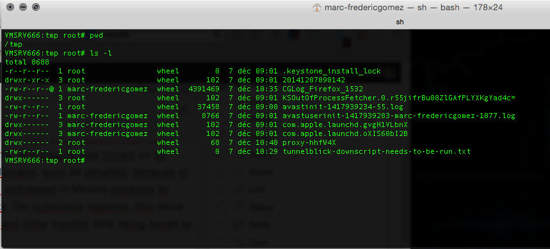Image resolution: width=550 pixels, height=249 pixels.
Task: Click the proxy-hhfW4X directory name
Action: point(309,142)
